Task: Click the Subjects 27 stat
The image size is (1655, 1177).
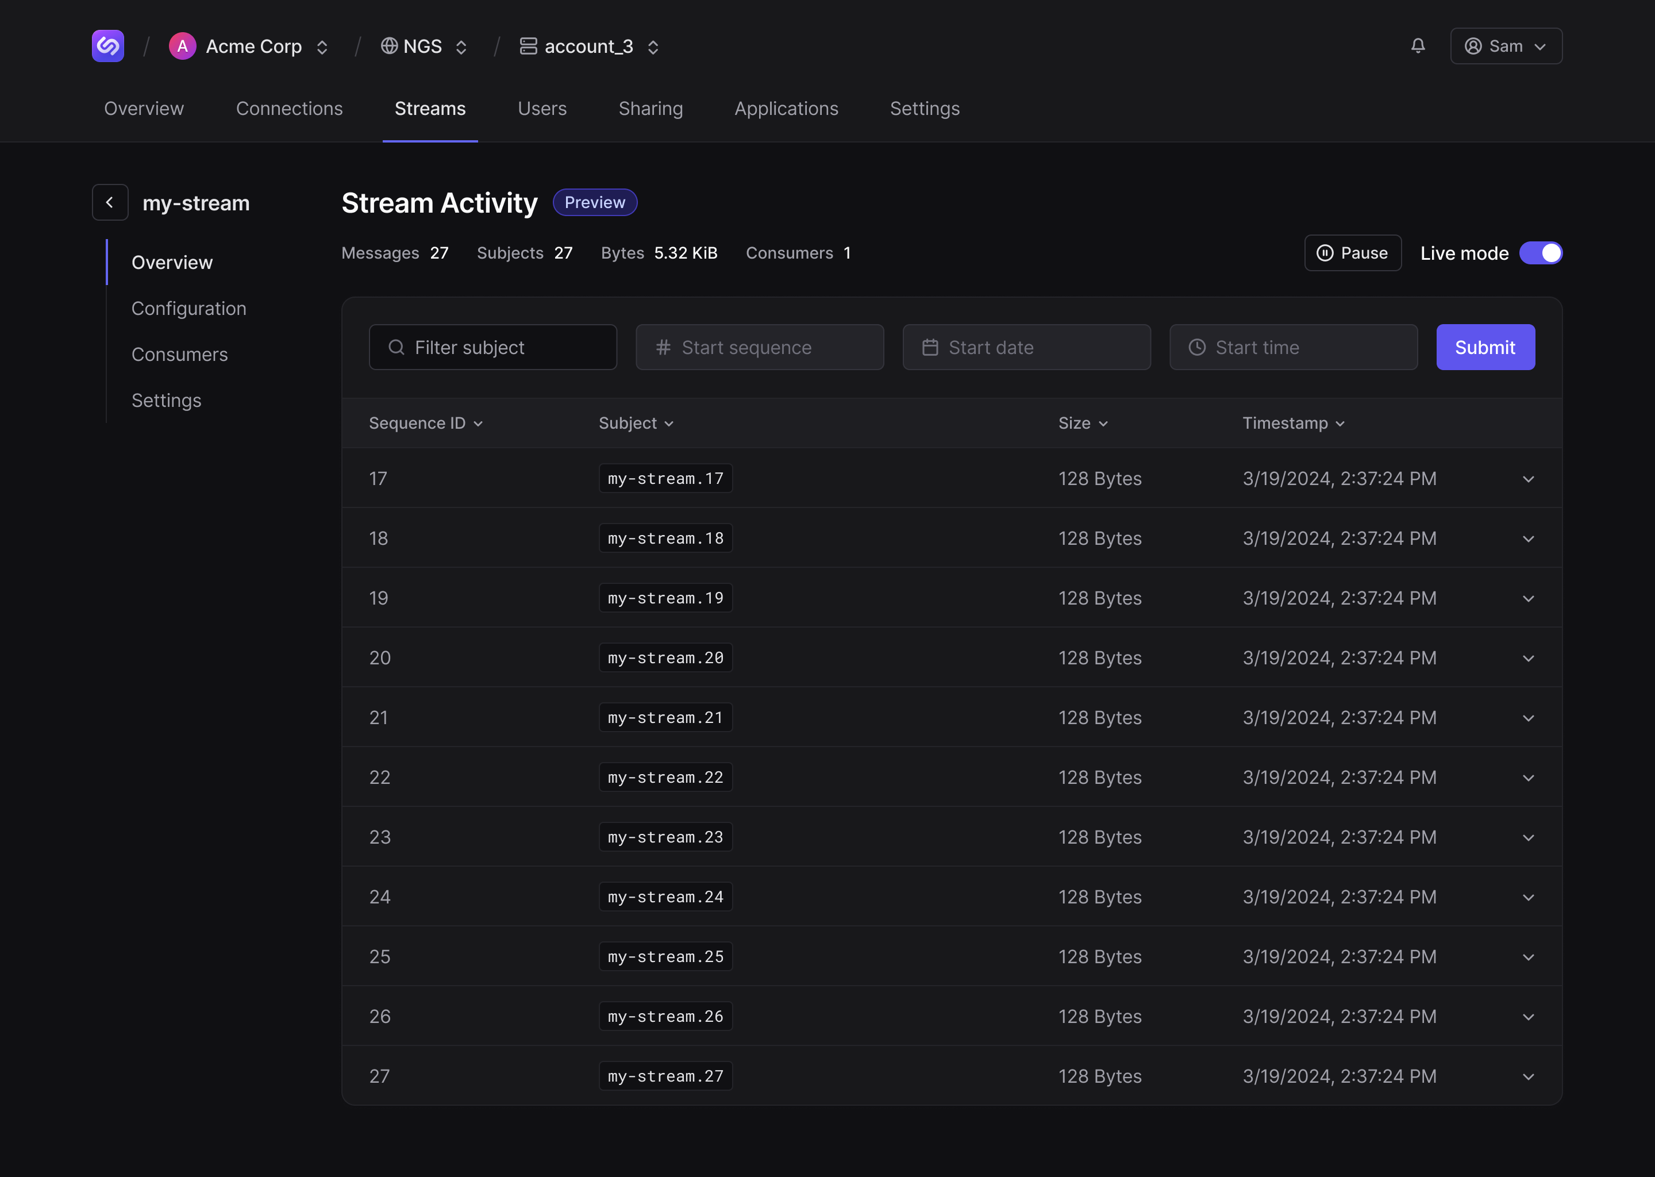Action: point(525,253)
